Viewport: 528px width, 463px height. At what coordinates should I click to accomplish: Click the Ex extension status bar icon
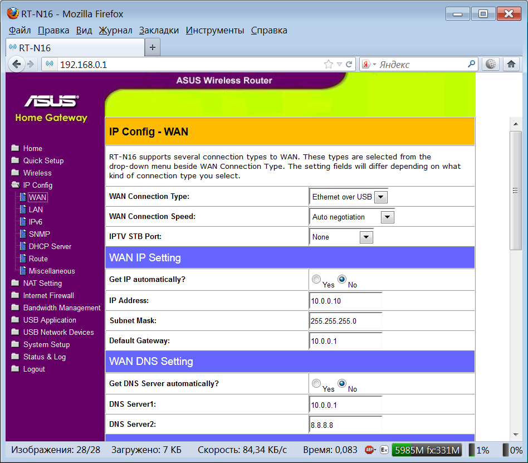[384, 450]
